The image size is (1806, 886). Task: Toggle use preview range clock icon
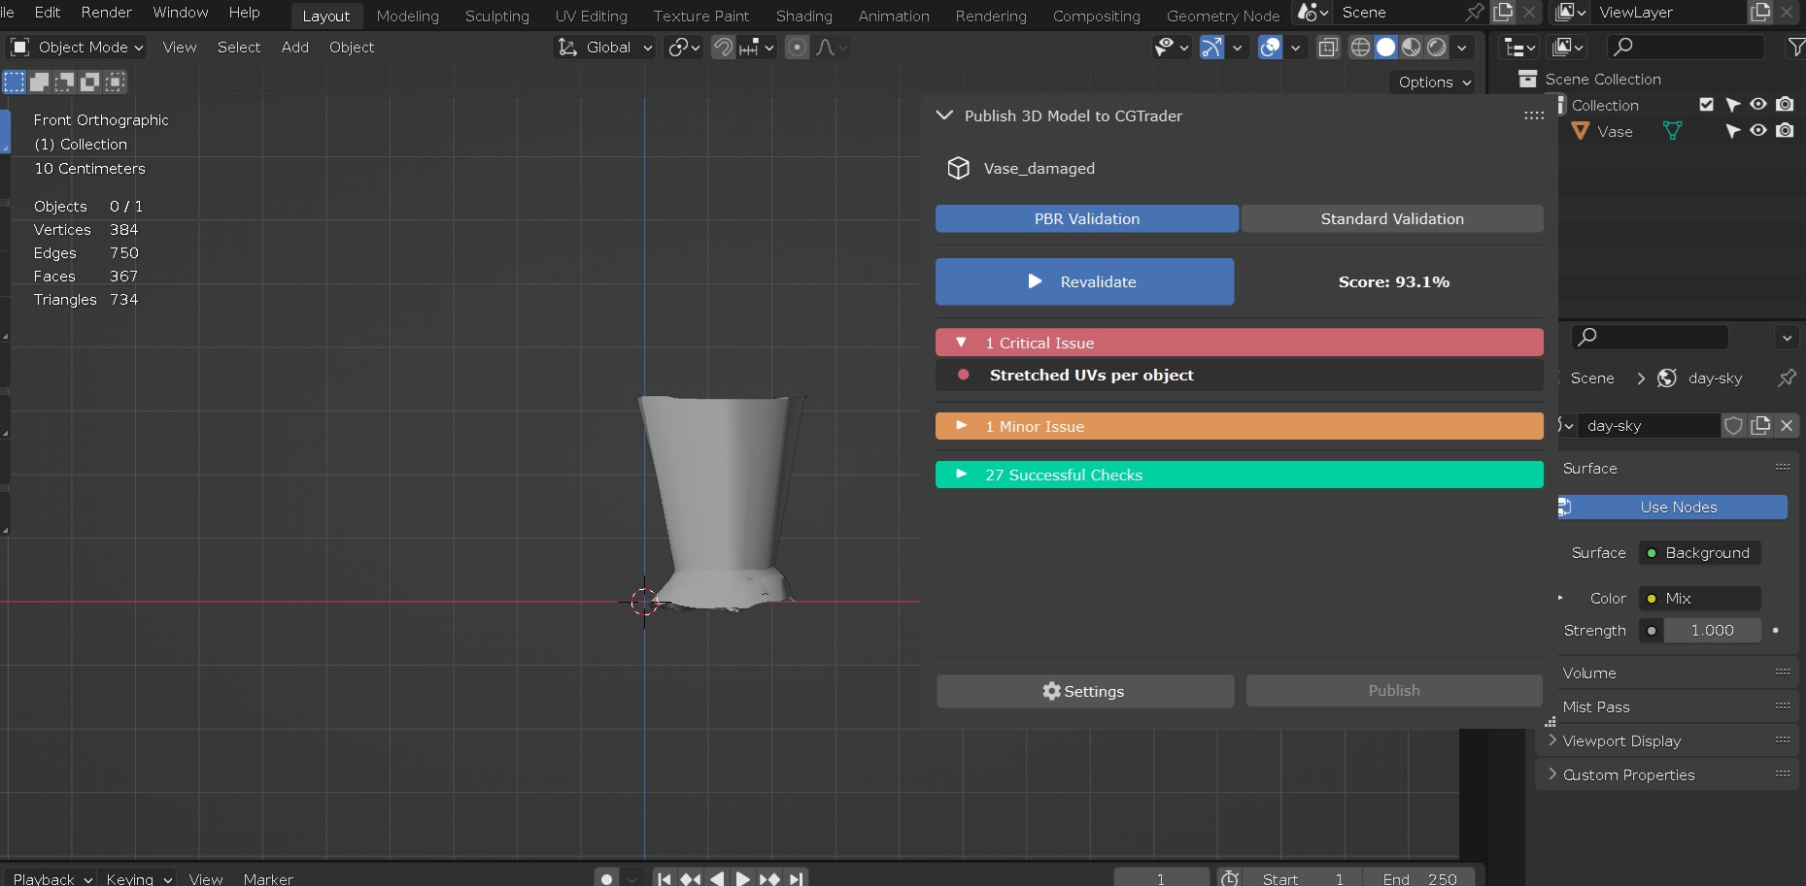tap(1230, 878)
